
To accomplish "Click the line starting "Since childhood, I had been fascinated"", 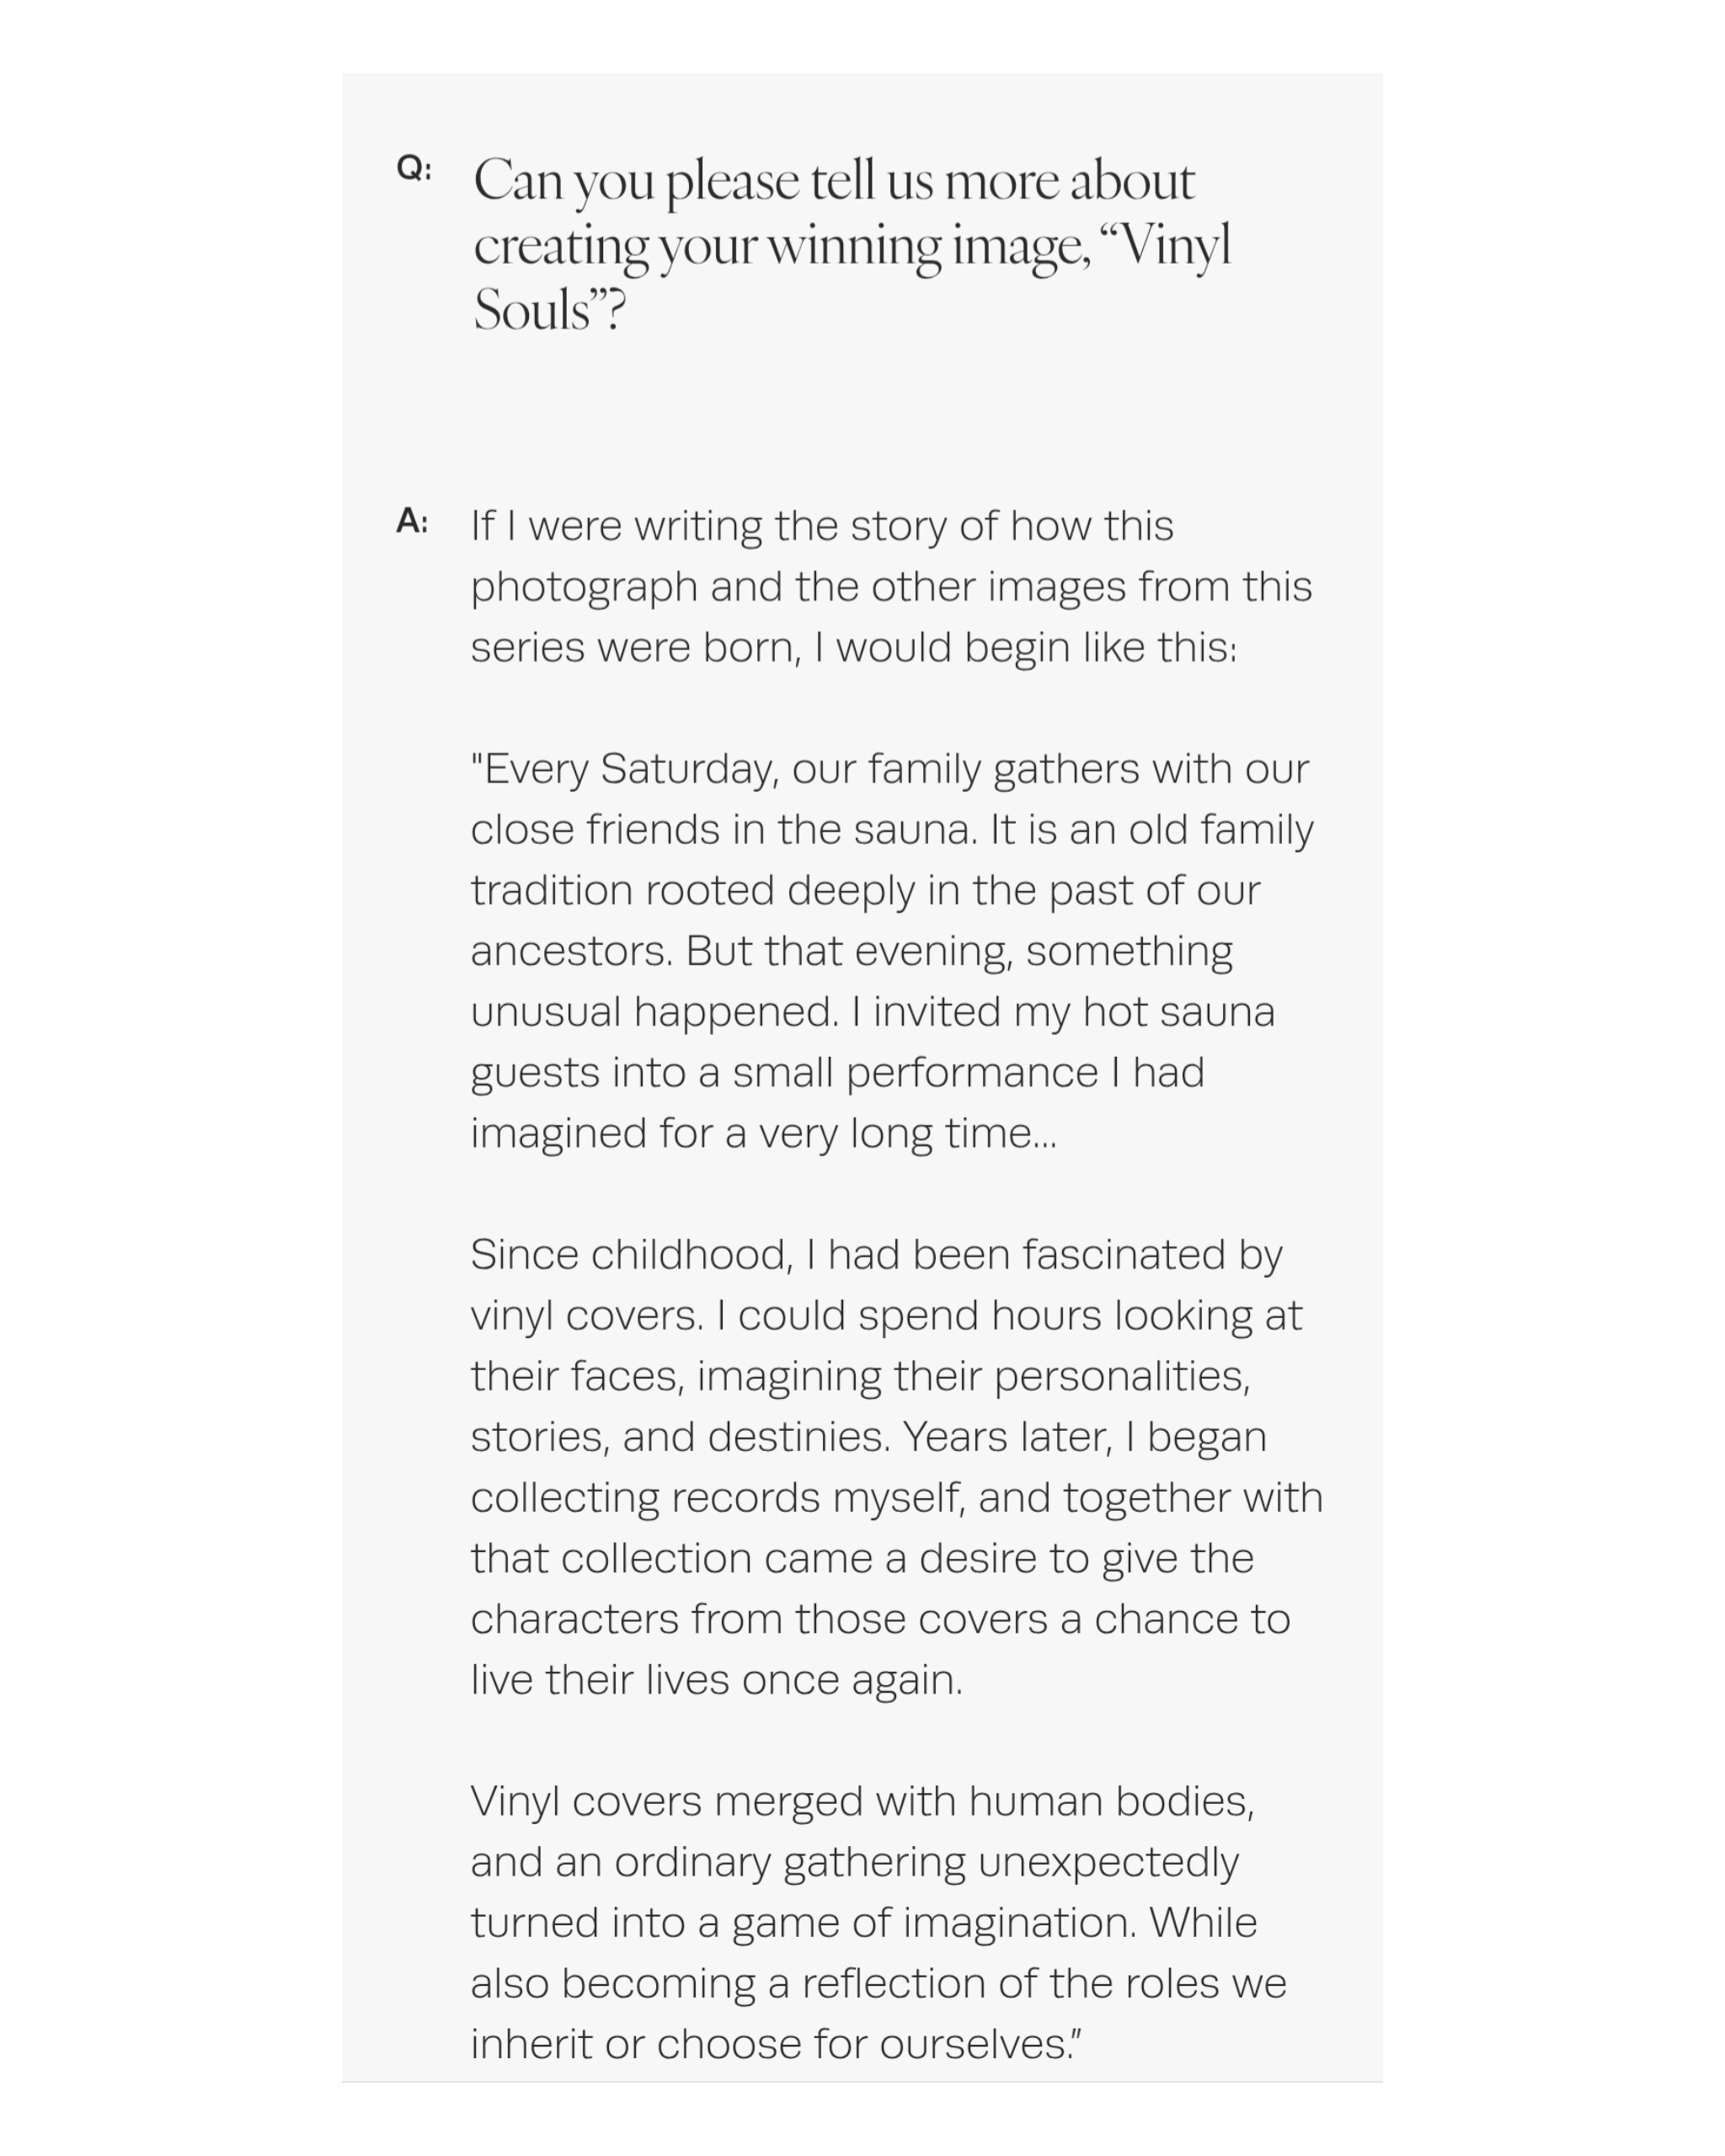I will pos(877,1256).
